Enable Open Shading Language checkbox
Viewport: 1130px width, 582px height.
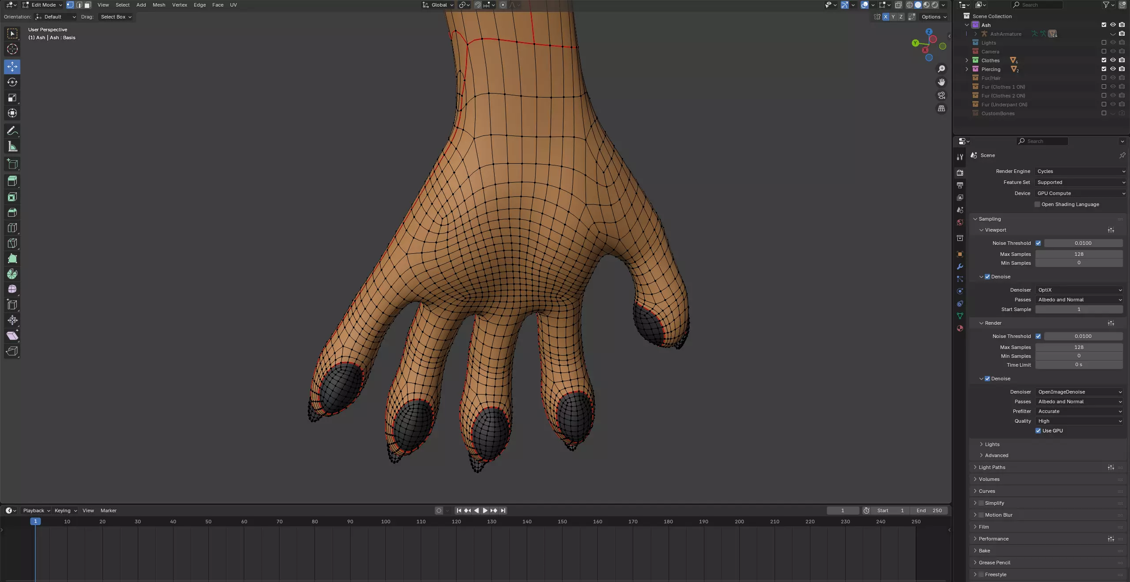[1038, 204]
